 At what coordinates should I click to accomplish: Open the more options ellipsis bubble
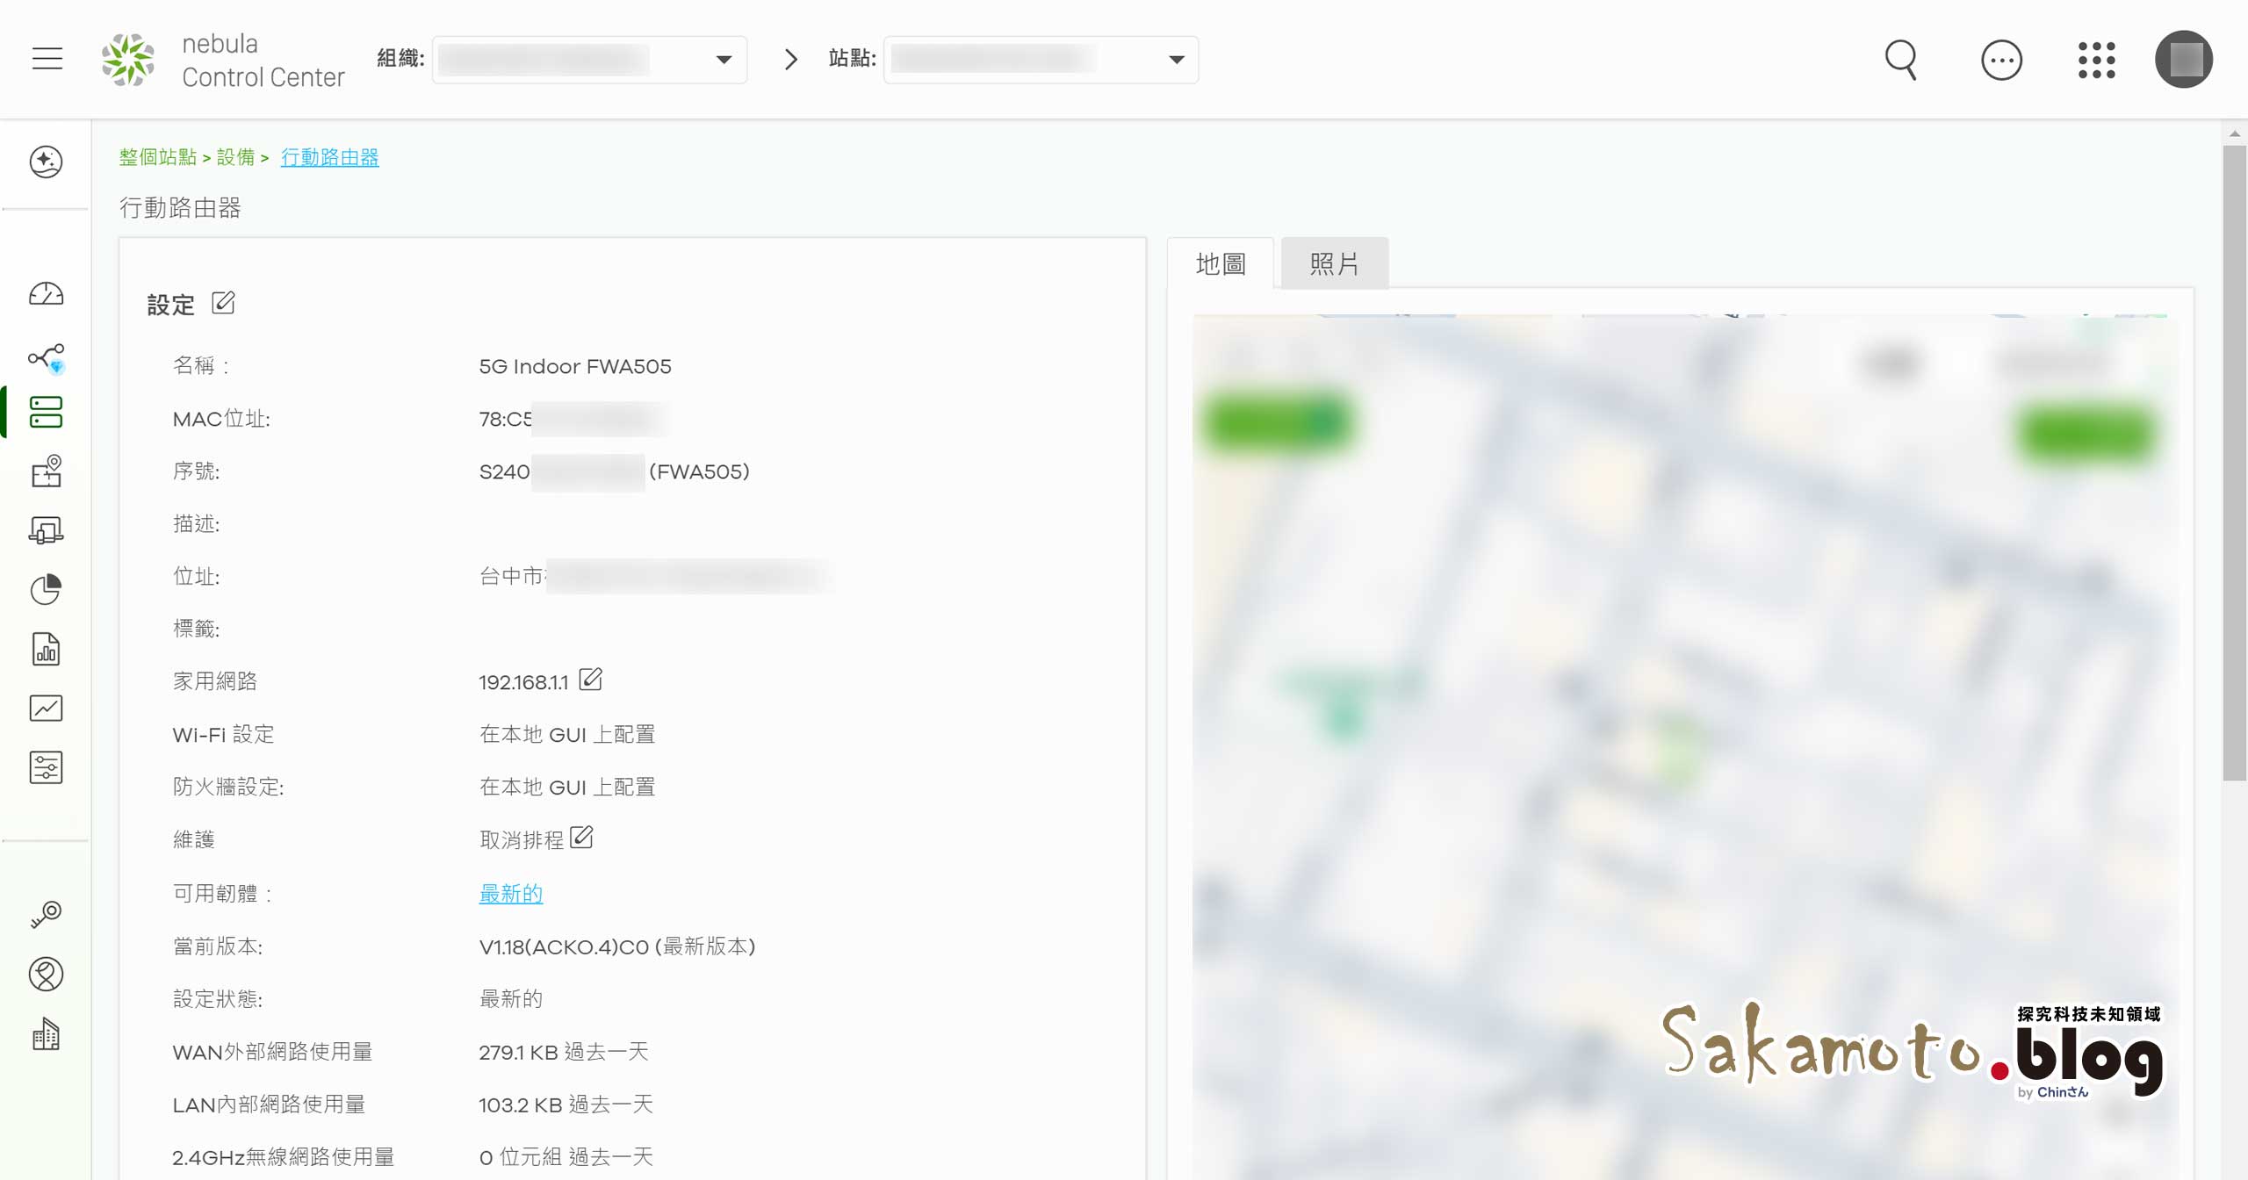2001,61
